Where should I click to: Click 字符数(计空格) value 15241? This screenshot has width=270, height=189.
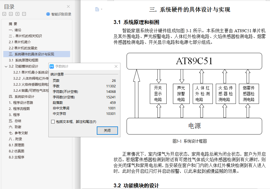point(111,97)
